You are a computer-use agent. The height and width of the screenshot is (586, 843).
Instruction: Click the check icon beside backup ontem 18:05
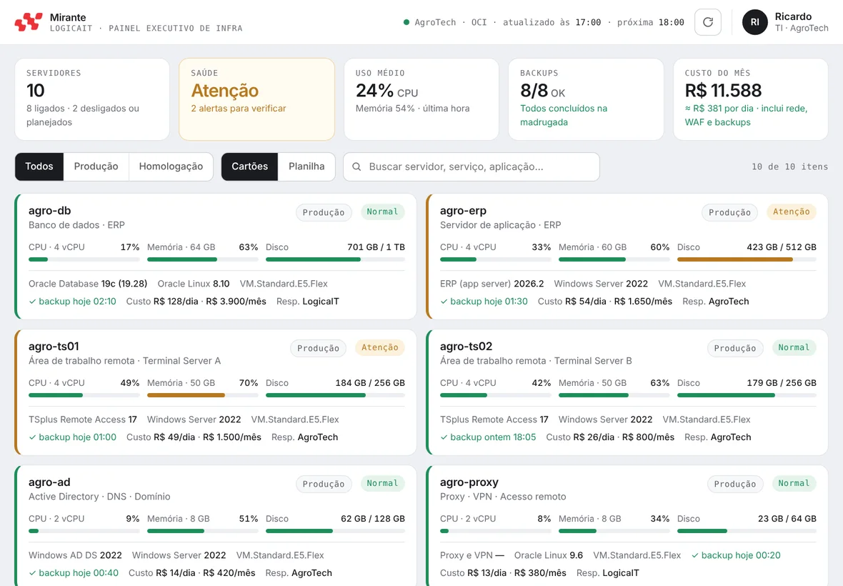[x=444, y=437]
